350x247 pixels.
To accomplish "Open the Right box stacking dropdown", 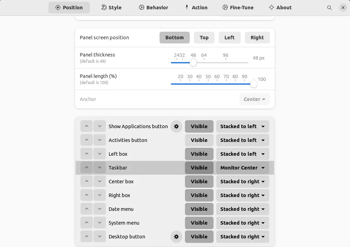I will tap(242, 195).
